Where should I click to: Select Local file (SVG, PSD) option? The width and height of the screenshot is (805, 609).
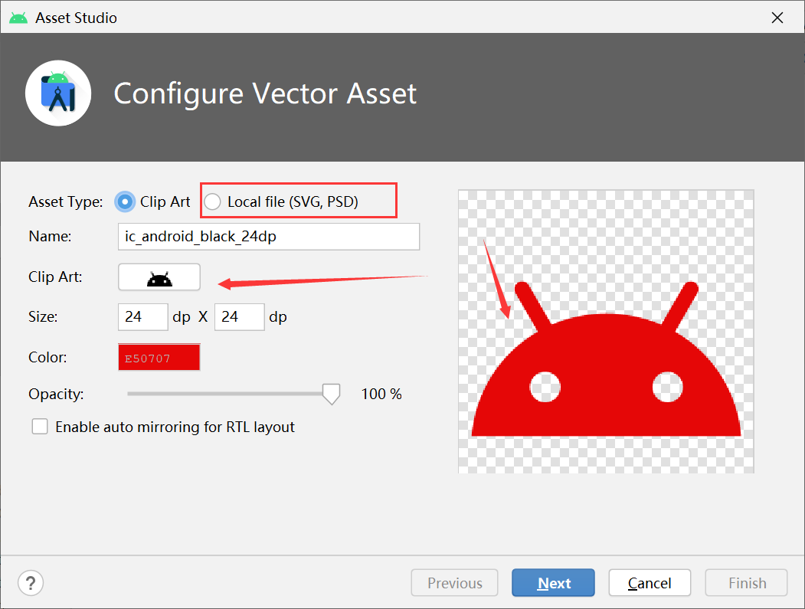click(212, 201)
